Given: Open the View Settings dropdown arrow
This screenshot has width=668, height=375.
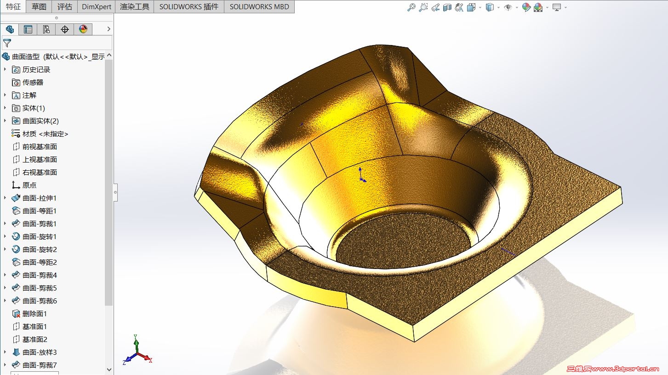Looking at the screenshot, I should (565, 7).
